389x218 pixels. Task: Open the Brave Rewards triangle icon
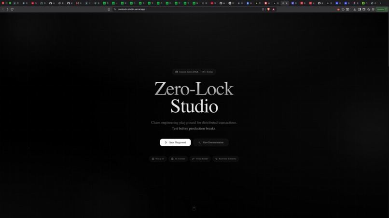pos(274,9)
